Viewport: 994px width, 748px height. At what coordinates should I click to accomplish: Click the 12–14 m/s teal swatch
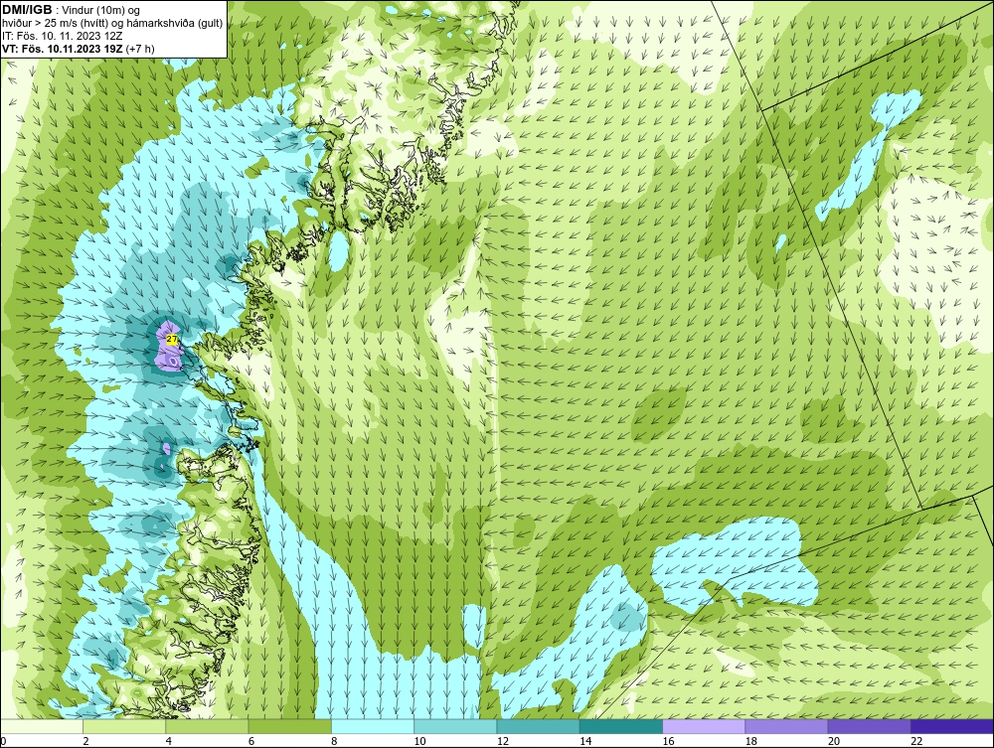[538, 726]
